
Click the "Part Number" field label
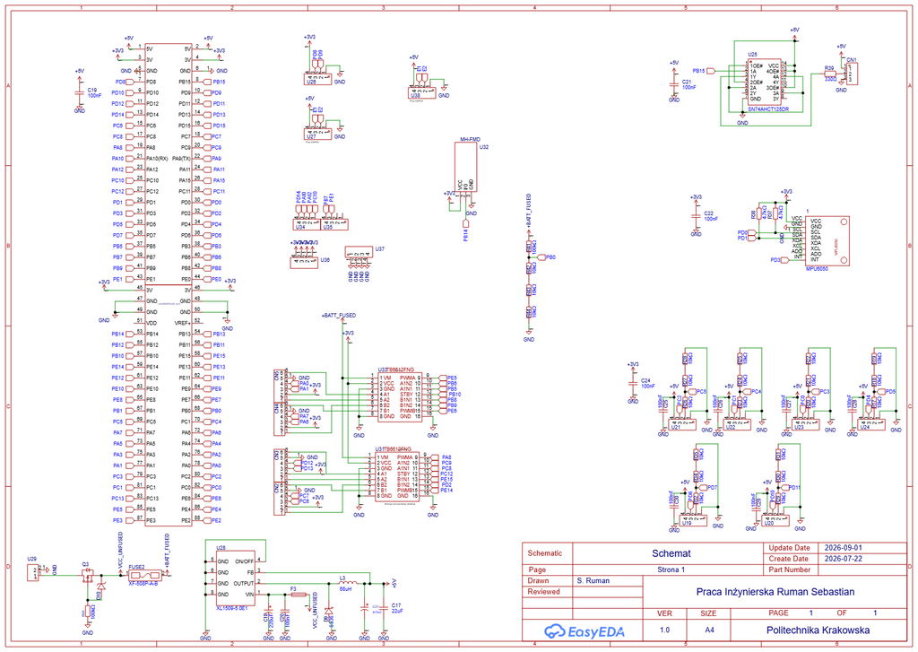(789, 569)
